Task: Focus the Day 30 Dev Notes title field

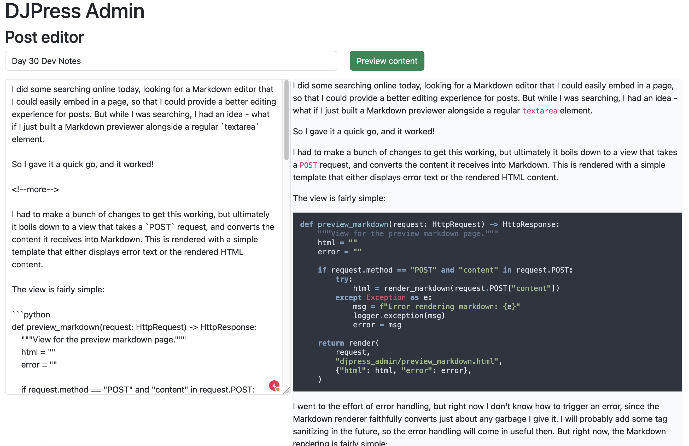Action: pyautogui.click(x=171, y=61)
